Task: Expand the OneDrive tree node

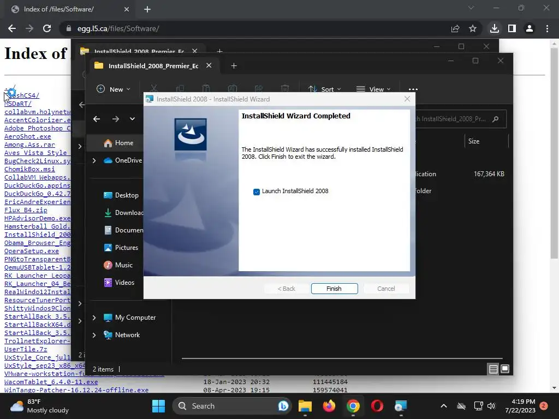Action: pyautogui.click(x=94, y=161)
